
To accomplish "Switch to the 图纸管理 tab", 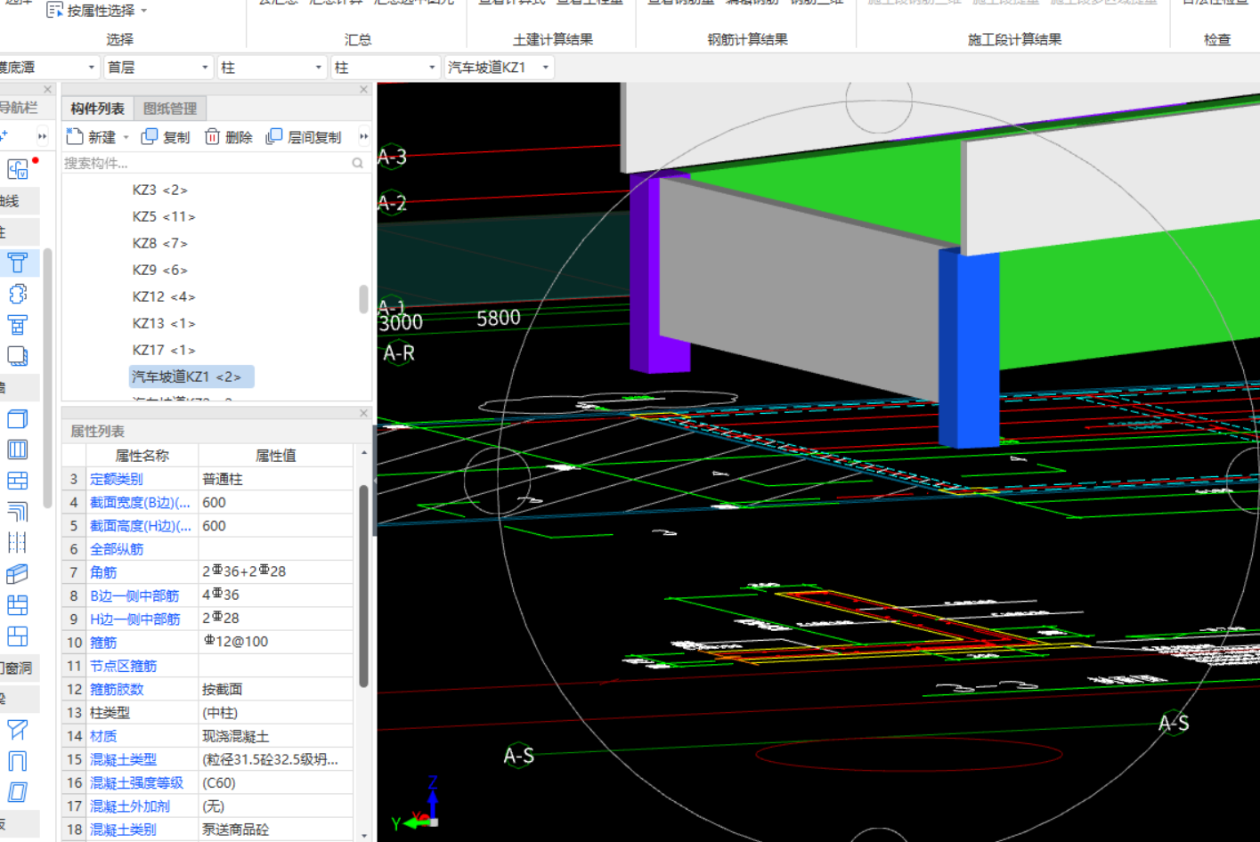I will pyautogui.click(x=170, y=109).
